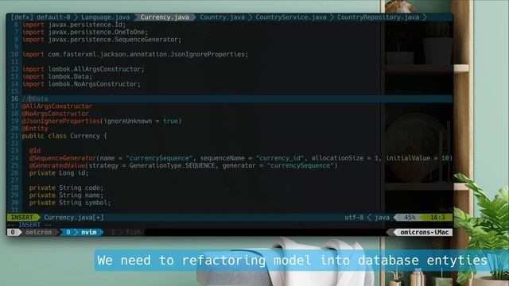
Task: Click the omicrons-iMac hostname label
Action: 424,232
